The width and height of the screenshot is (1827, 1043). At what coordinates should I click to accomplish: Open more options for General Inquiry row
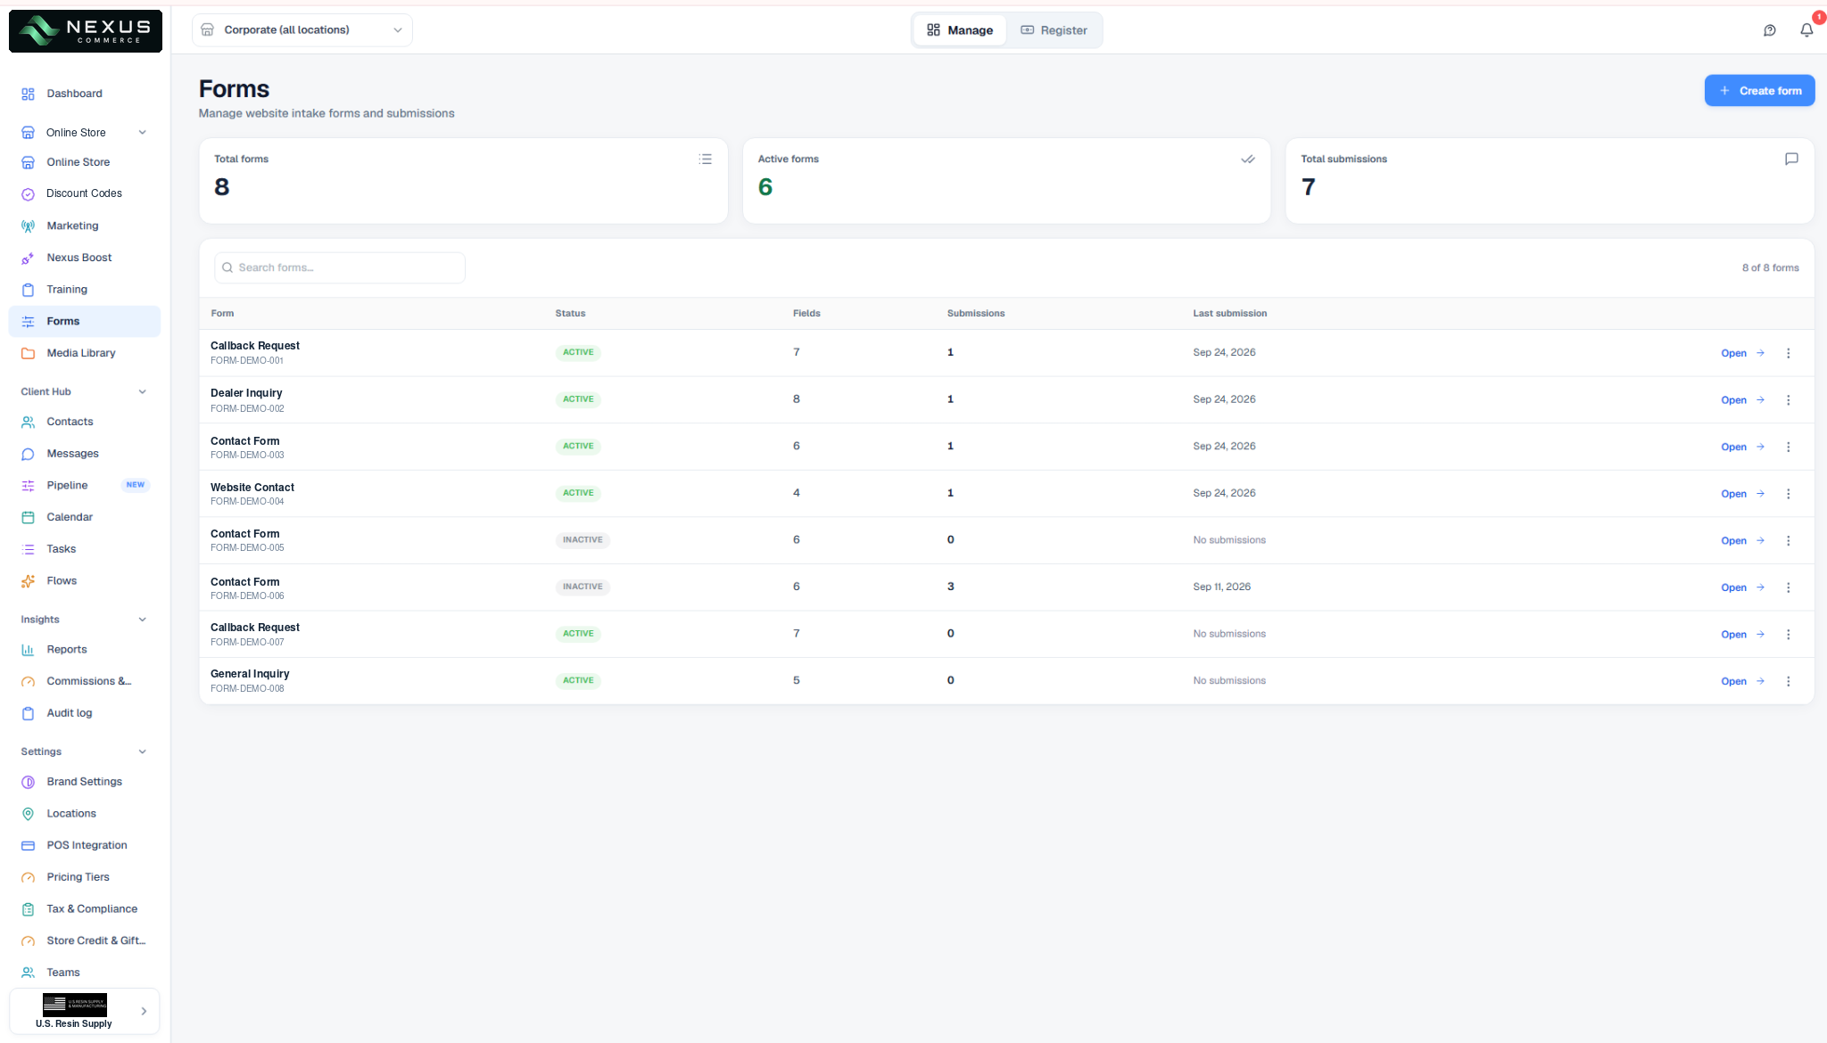point(1789,681)
